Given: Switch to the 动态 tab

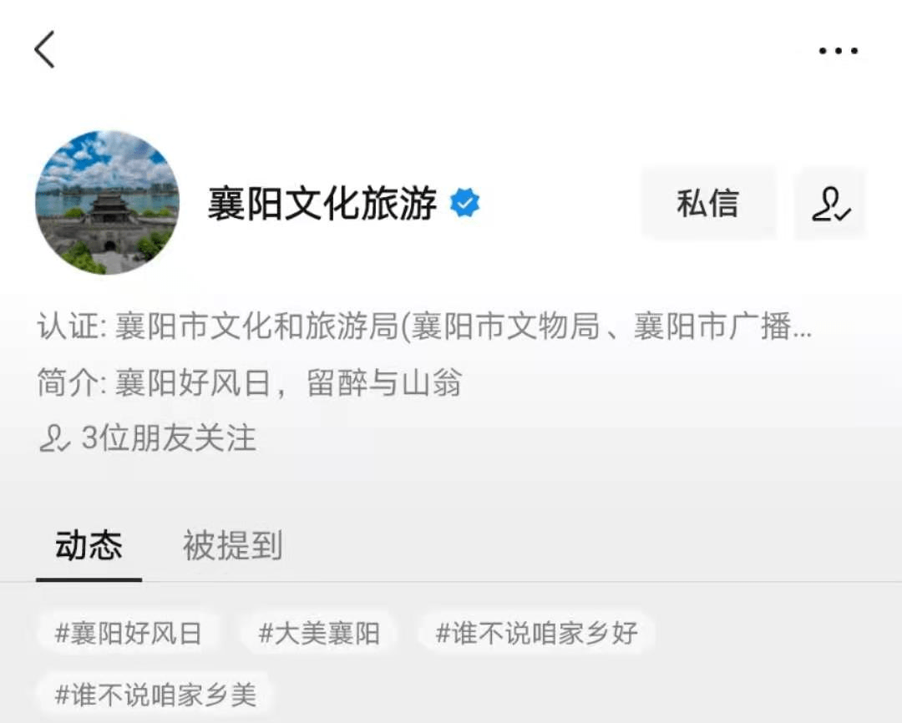Looking at the screenshot, I should click(x=89, y=545).
